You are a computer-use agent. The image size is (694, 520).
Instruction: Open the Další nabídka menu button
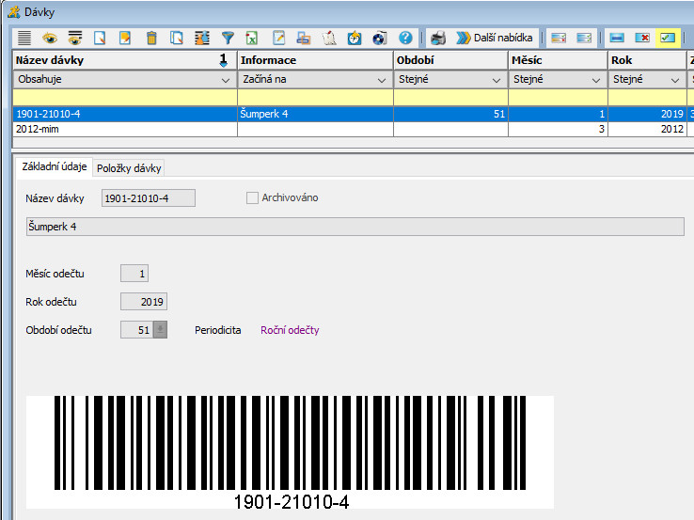pyautogui.click(x=496, y=39)
